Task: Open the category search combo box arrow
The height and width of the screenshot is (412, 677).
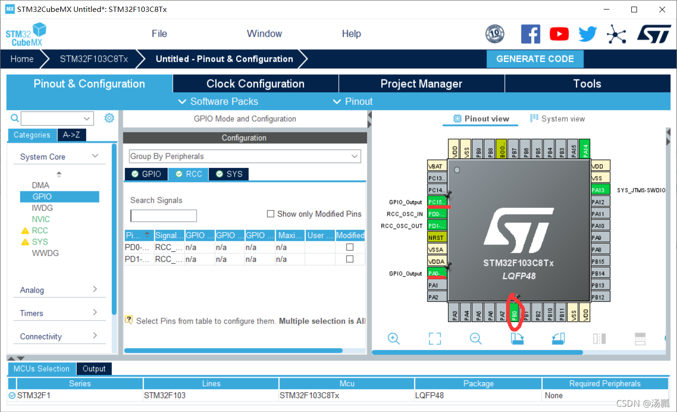Action: click(87, 118)
